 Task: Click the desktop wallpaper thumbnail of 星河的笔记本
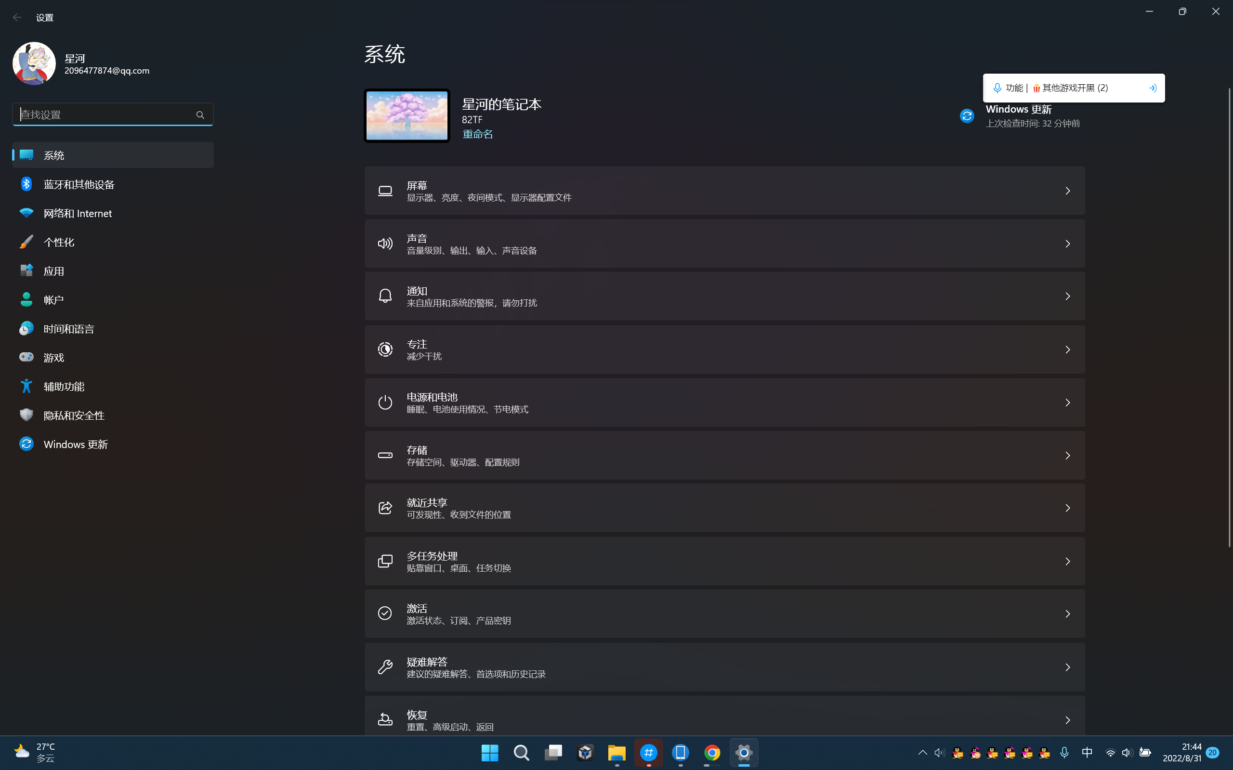click(407, 116)
